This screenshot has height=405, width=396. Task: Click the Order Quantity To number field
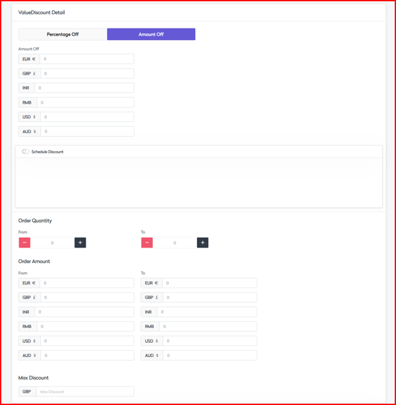click(x=174, y=242)
